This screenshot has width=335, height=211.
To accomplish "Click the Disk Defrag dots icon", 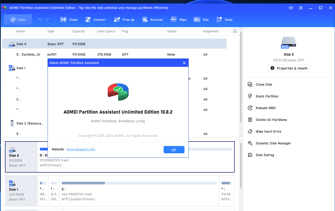I will [x=250, y=155].
